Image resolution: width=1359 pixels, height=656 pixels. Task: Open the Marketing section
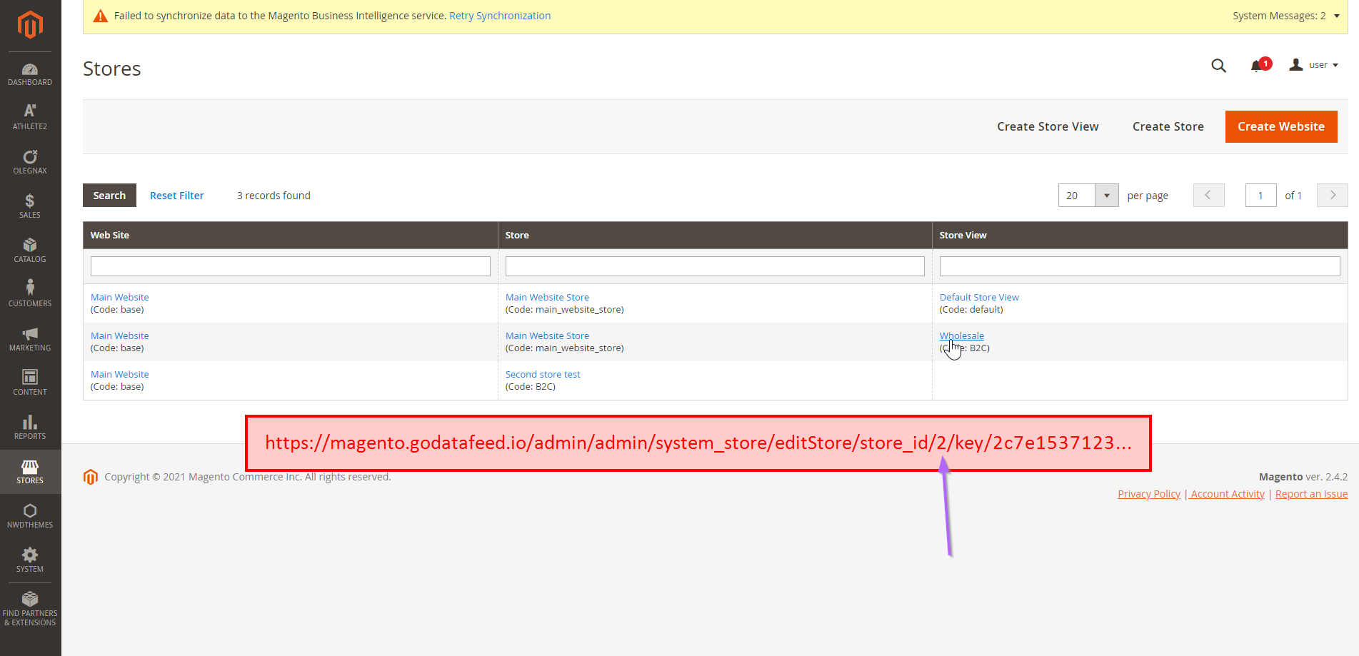coord(29,337)
